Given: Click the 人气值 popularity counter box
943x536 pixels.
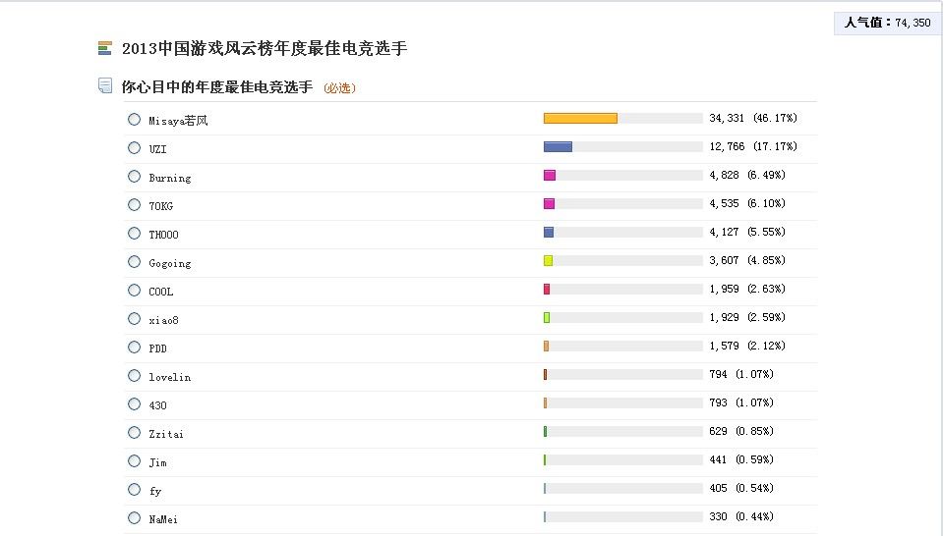Looking at the screenshot, I should click(x=887, y=23).
